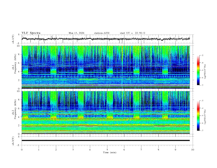The image size is (217, 168).
Task: Click the "Time (min)" axis label
Action: [x=110, y=152]
